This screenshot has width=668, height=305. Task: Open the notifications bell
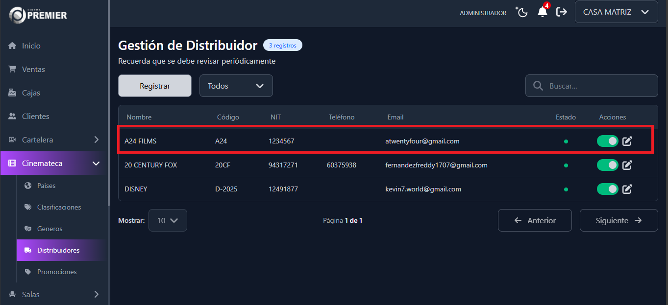point(542,12)
